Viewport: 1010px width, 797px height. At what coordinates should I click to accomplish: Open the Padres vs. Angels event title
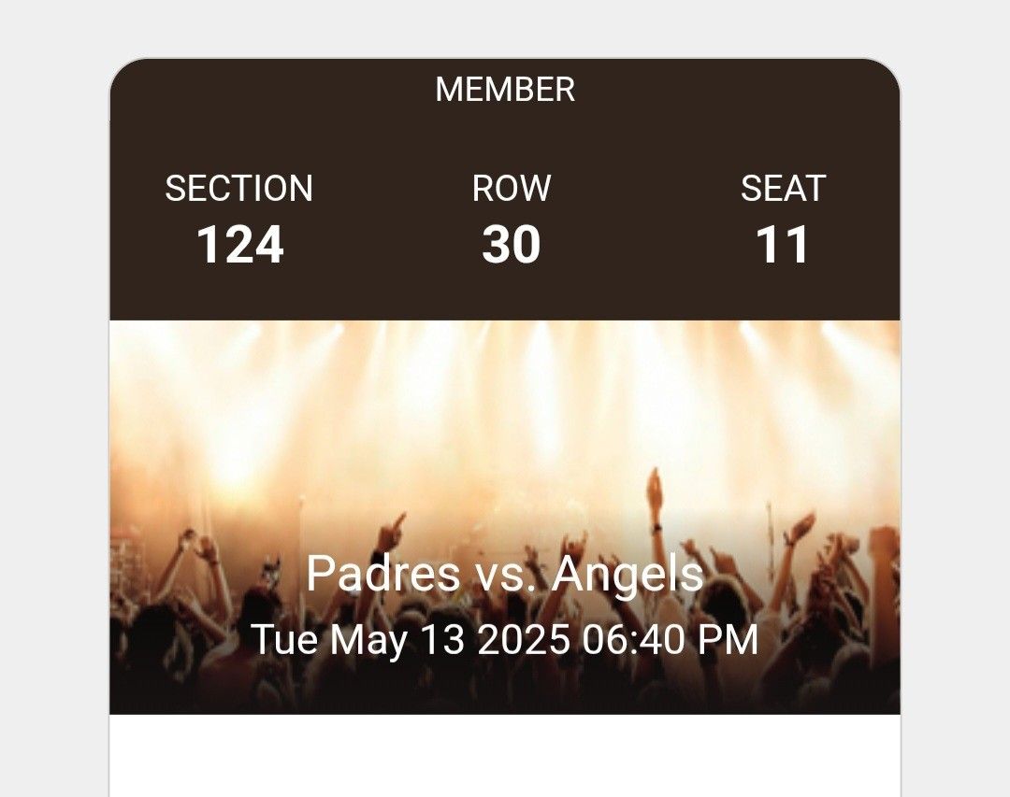pyautogui.click(x=505, y=574)
